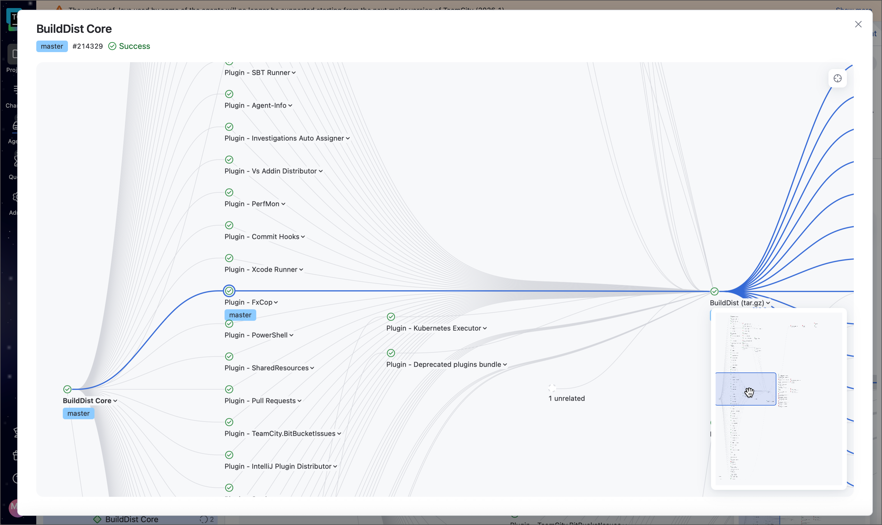Click the Agent-Info plugin check icon

[229, 94]
